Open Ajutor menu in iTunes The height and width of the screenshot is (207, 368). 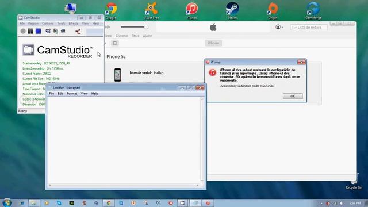147,36
